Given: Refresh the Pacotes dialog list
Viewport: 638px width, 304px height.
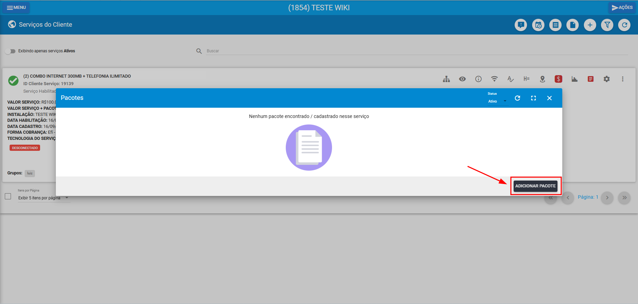Looking at the screenshot, I should [517, 98].
